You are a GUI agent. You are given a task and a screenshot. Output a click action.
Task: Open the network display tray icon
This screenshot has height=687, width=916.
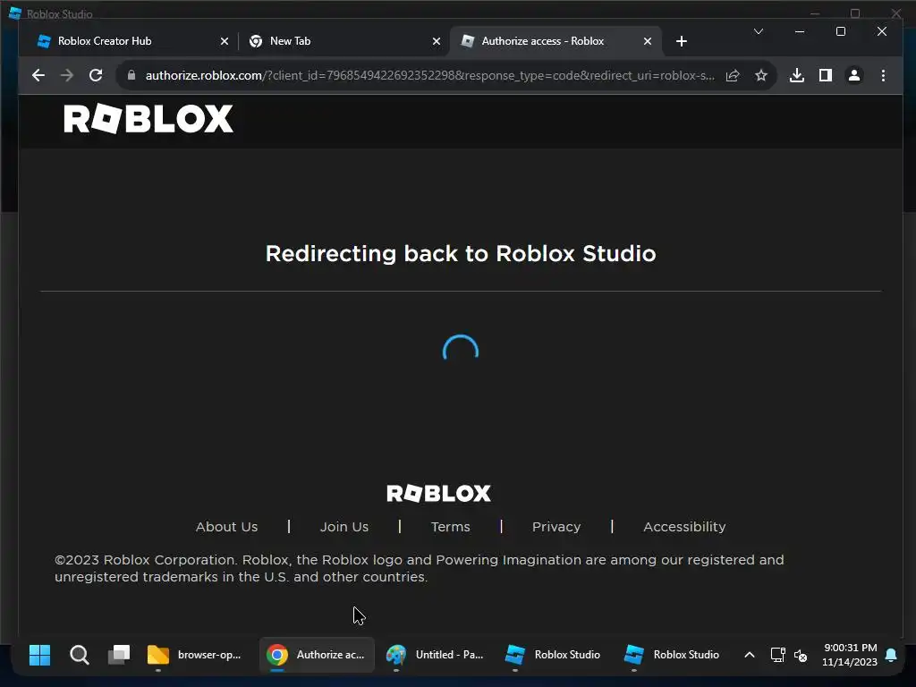(x=777, y=655)
